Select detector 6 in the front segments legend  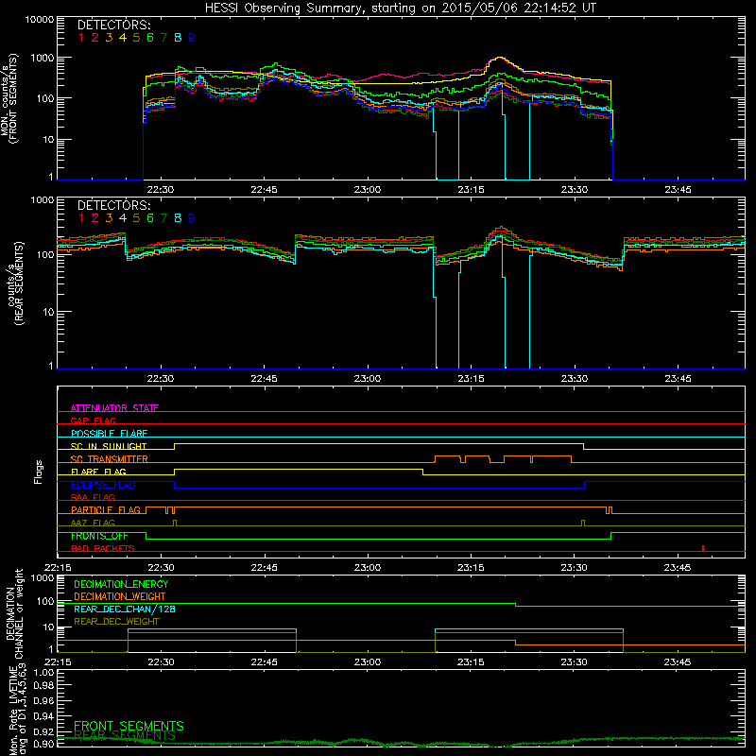coord(150,37)
